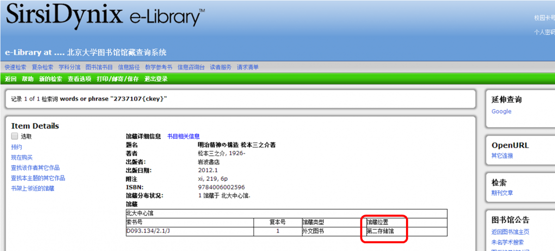Open 信息咨询台 in the navigation bar
This screenshot has height=251, width=555.
click(x=191, y=67)
